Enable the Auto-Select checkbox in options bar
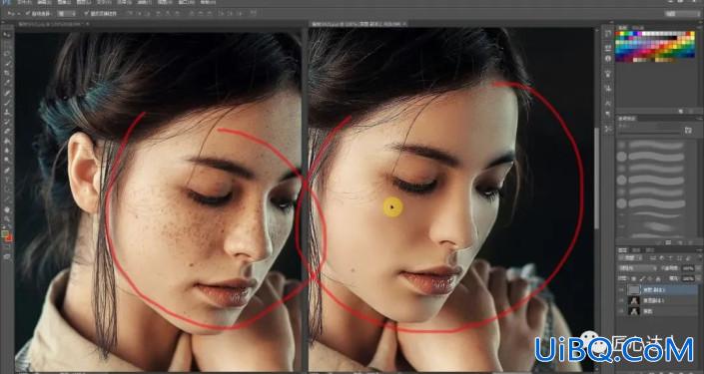Image resolution: width=704 pixels, height=374 pixels. click(28, 13)
